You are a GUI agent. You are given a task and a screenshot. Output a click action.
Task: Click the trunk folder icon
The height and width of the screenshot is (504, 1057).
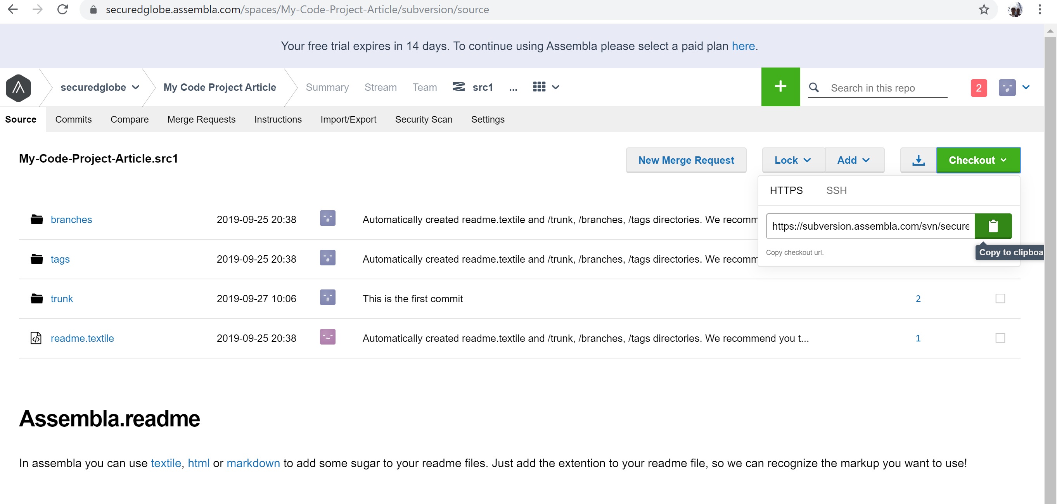click(x=36, y=298)
